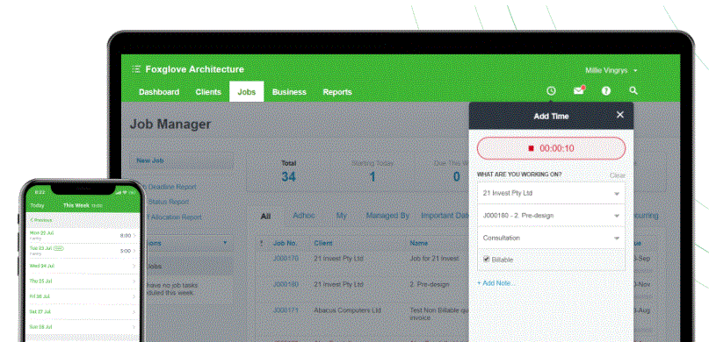Screen dimensions: 709x342
Task: Open Thu 25 Jul entry on phone
Action: point(83,281)
